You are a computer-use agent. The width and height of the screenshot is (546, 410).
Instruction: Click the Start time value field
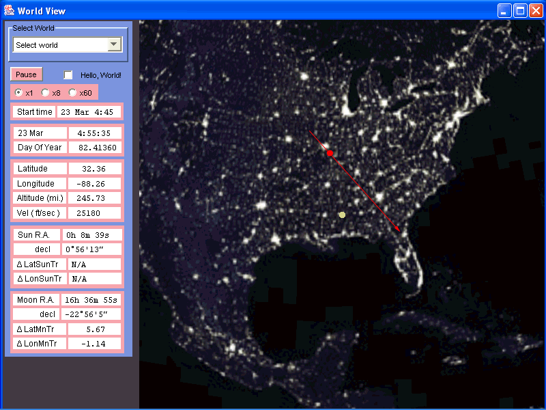tap(89, 111)
